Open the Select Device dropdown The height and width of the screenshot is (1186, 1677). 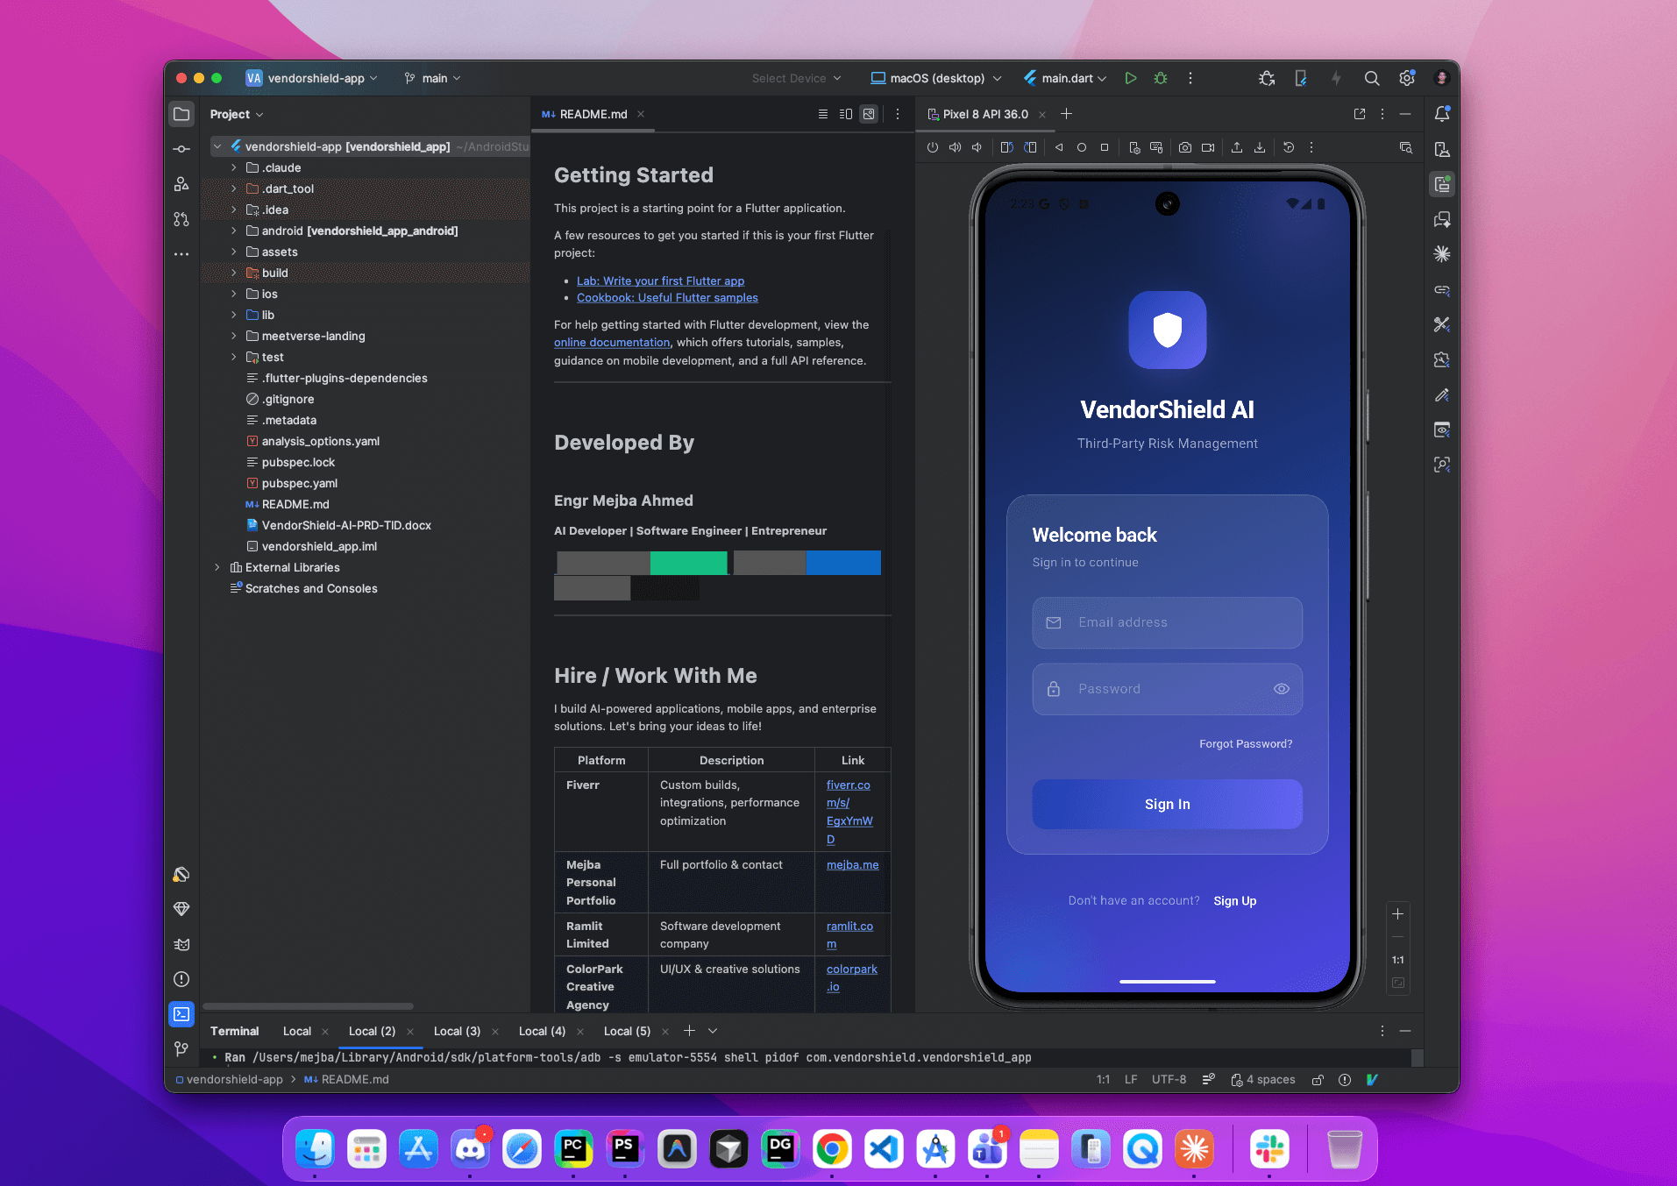tap(796, 78)
